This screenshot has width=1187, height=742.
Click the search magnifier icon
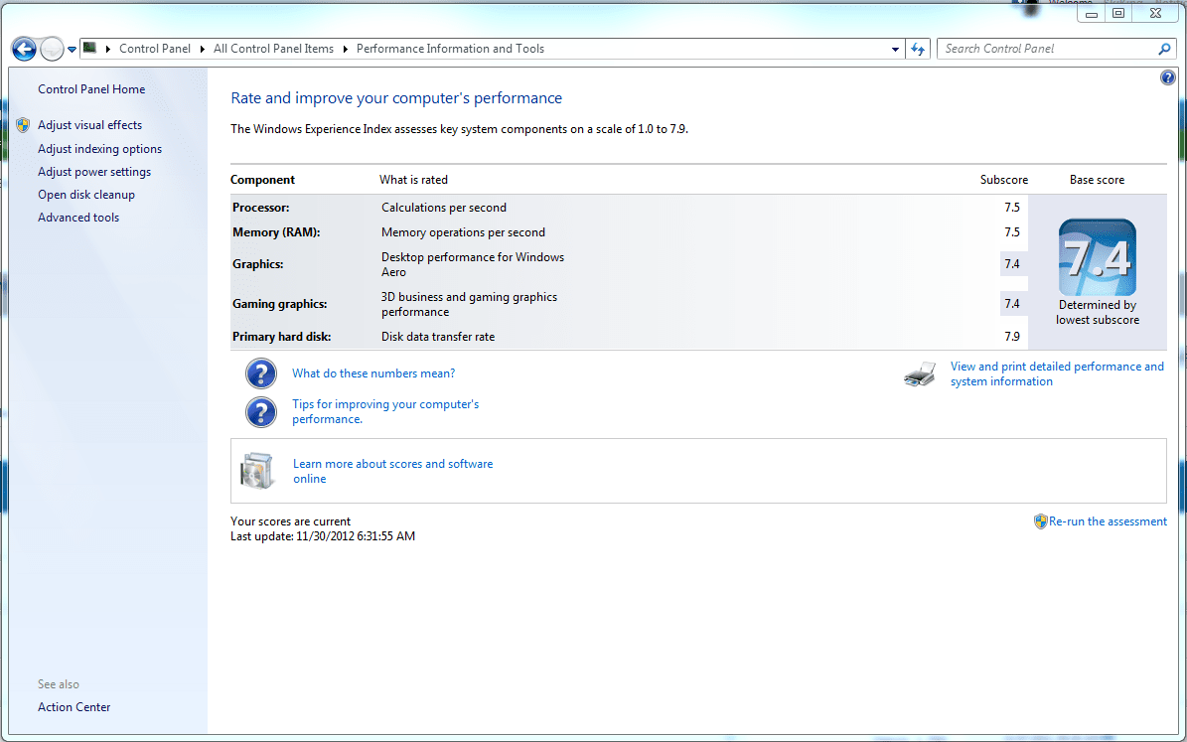[1164, 49]
